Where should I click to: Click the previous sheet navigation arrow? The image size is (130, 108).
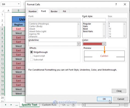click(6, 105)
